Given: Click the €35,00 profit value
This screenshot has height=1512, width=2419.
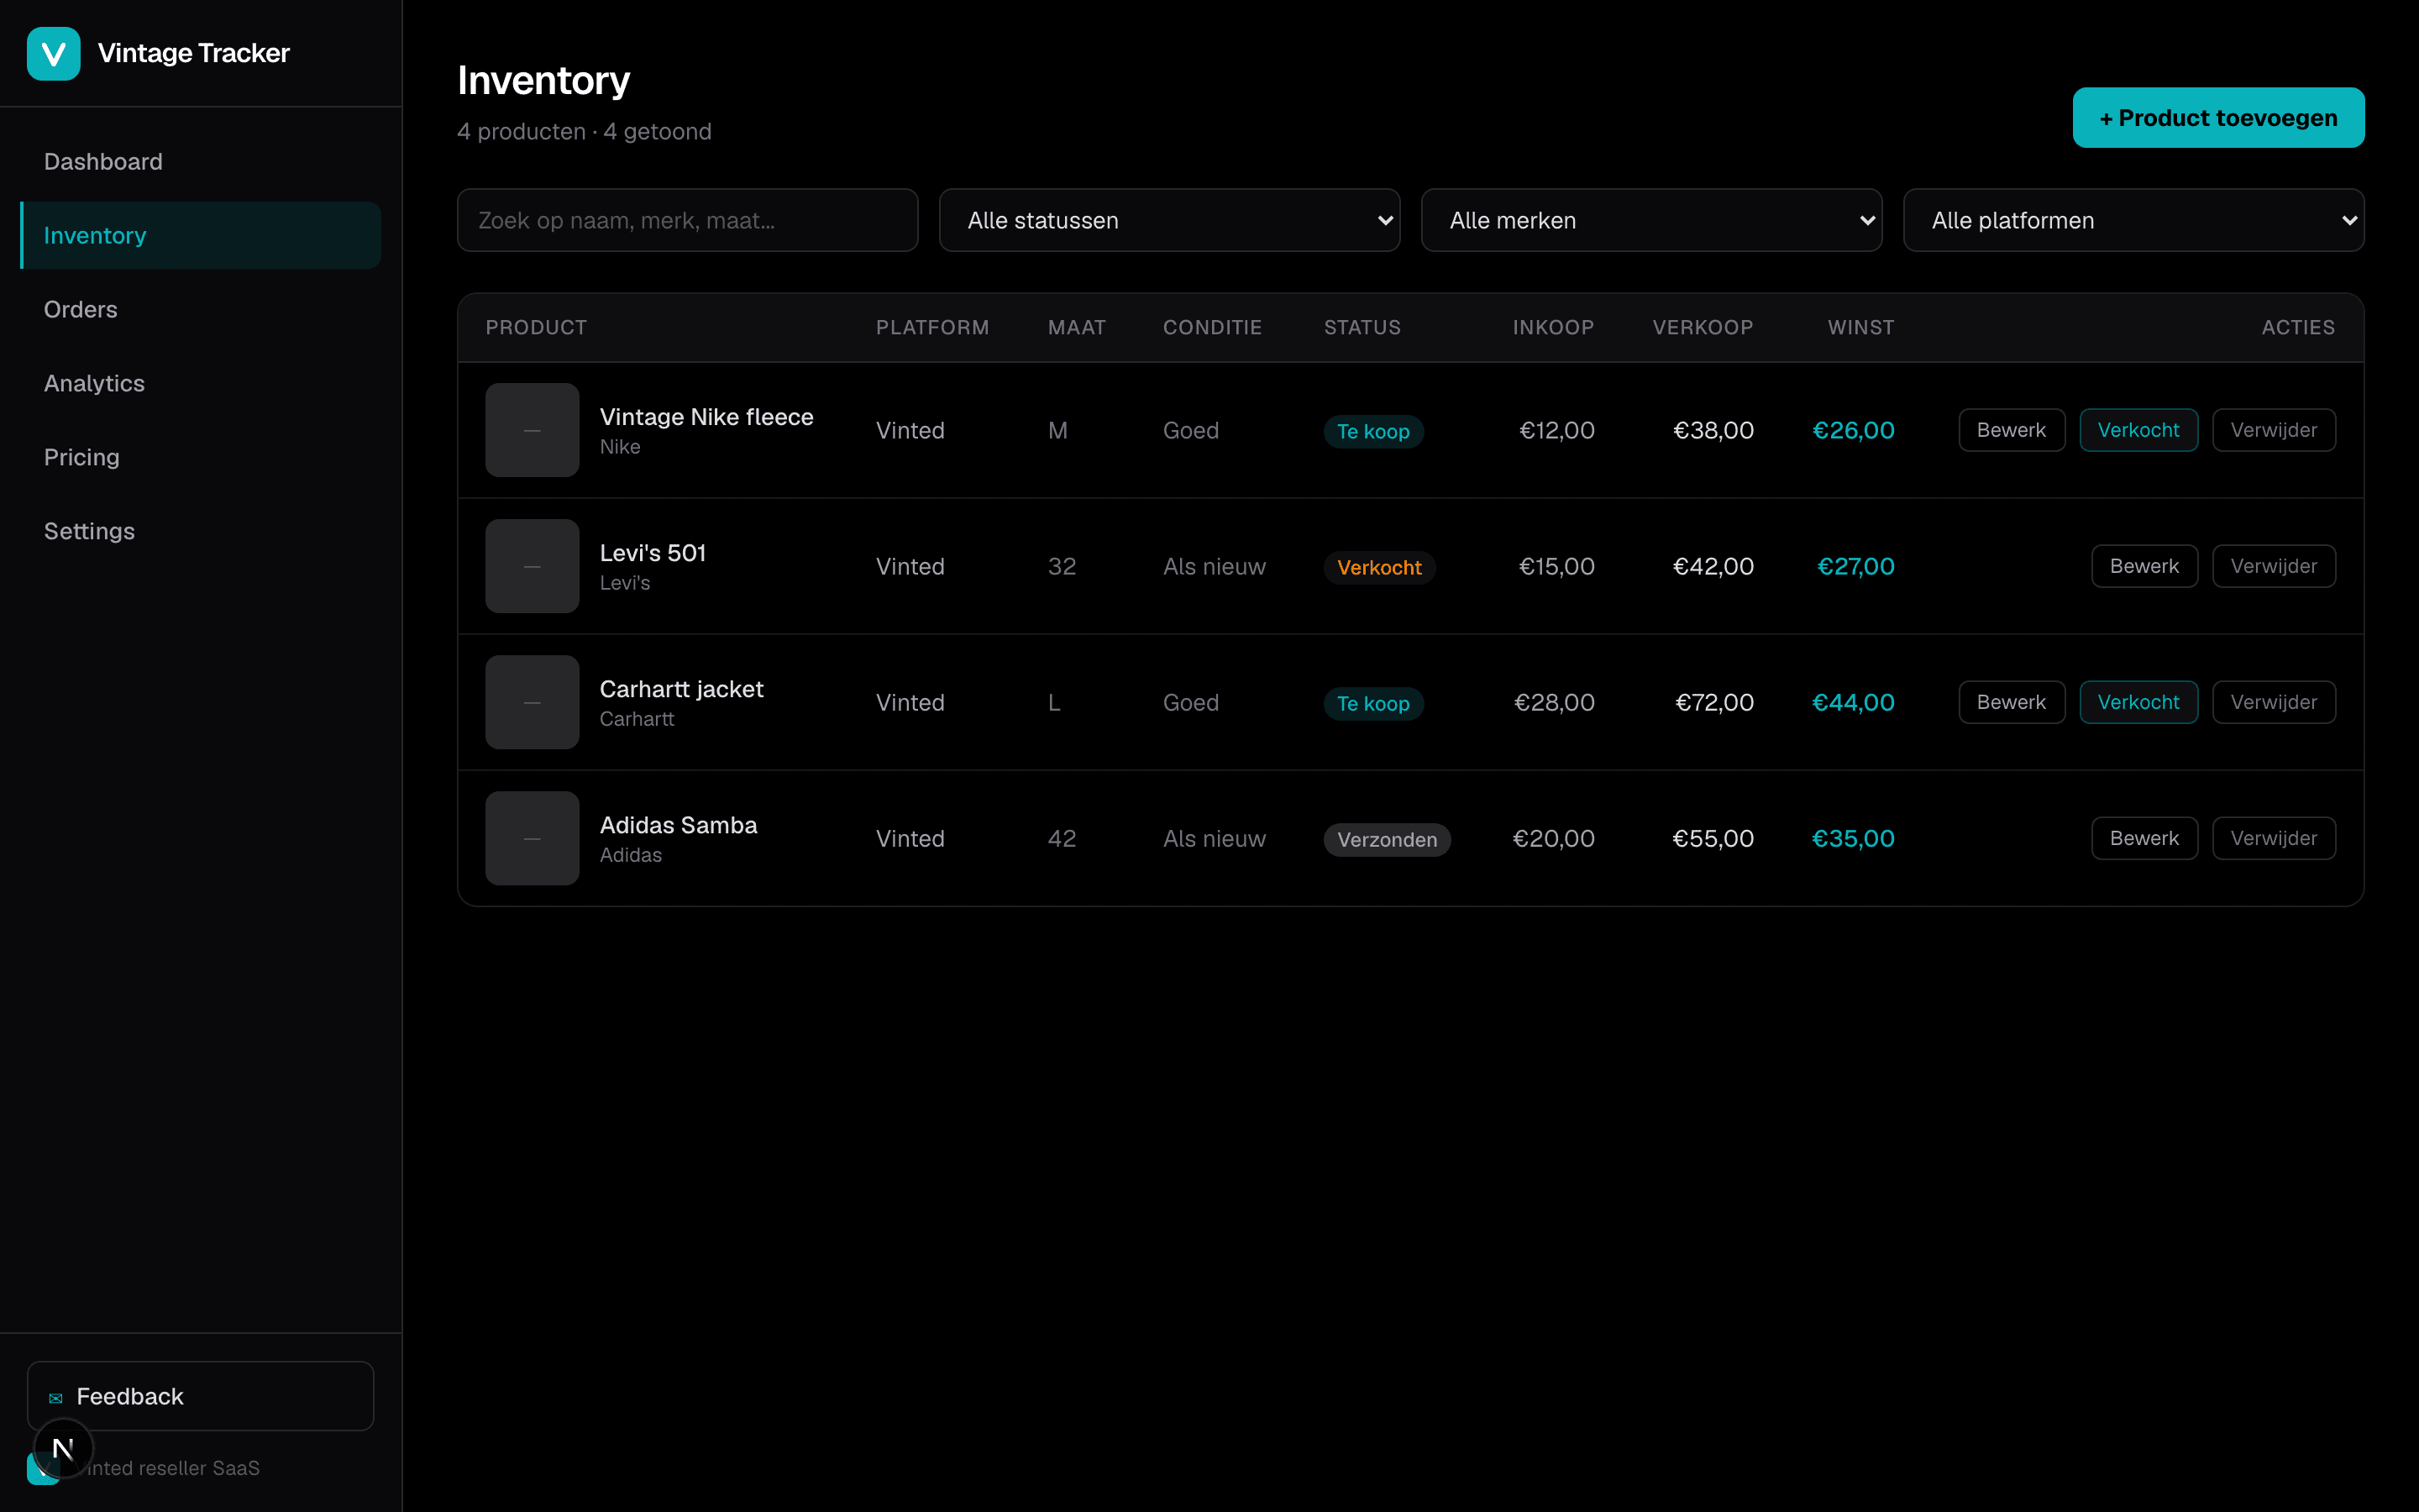Looking at the screenshot, I should click(1853, 838).
